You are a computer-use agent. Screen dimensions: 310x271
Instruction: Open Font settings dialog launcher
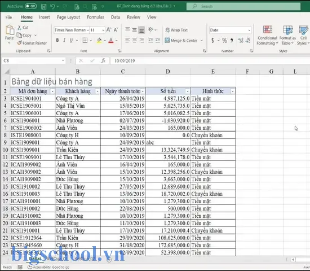click(119, 51)
